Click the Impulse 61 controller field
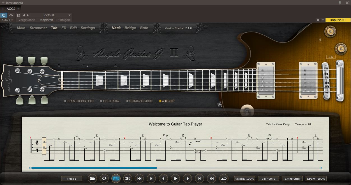 [338, 20]
